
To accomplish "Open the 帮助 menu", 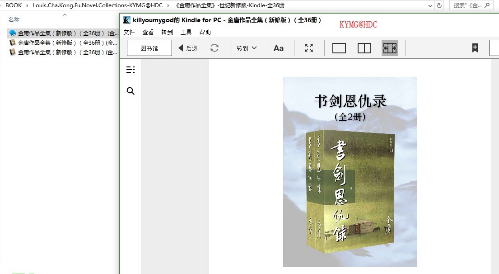I will [x=205, y=32].
